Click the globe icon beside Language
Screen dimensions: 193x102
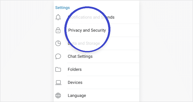pos(58,96)
